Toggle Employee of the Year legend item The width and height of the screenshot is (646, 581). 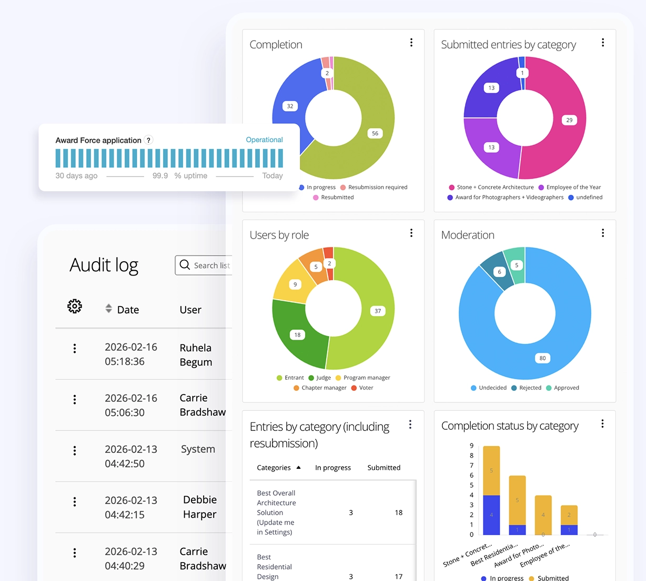pyautogui.click(x=569, y=187)
